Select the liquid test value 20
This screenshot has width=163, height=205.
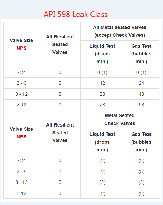point(102,94)
